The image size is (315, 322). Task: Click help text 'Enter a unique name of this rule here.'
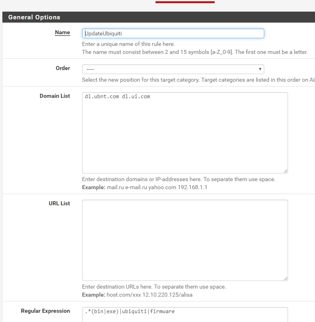click(x=128, y=44)
